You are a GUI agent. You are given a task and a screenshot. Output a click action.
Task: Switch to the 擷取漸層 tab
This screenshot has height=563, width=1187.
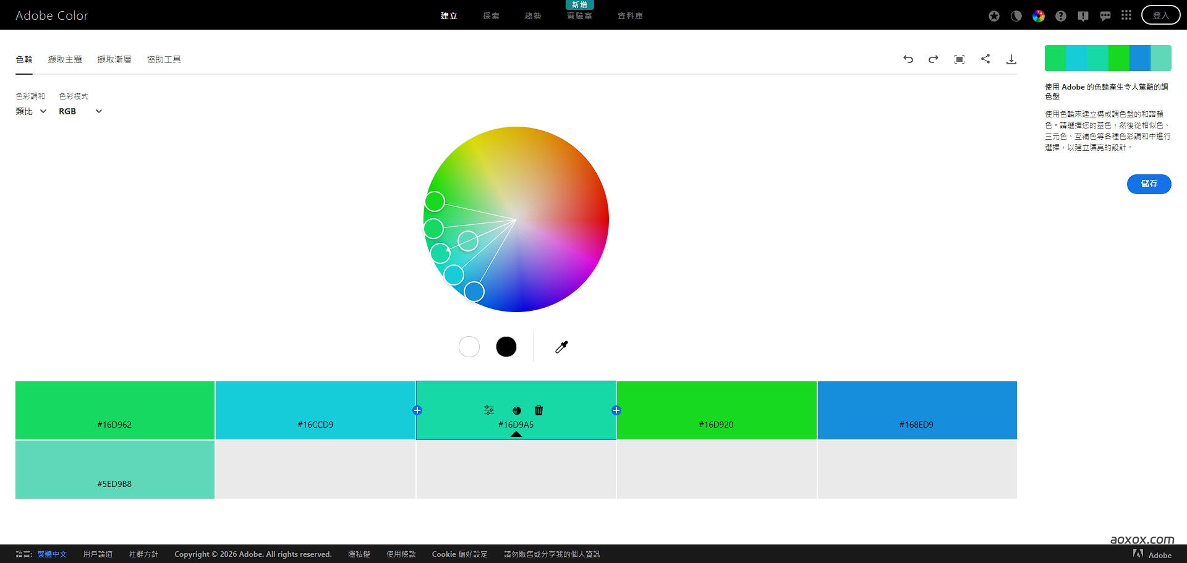[114, 59]
